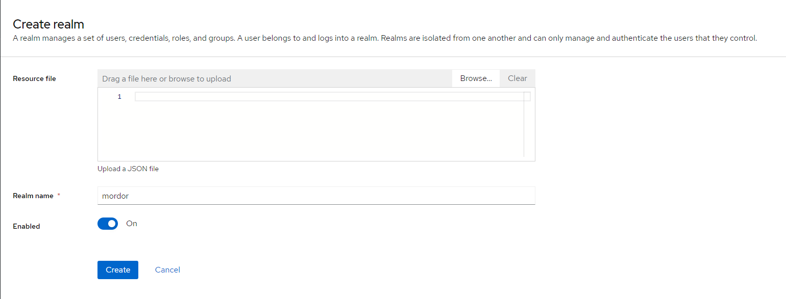This screenshot has height=299, width=786.
Task: Select the 'Drag a file here' filename field
Action: point(275,78)
